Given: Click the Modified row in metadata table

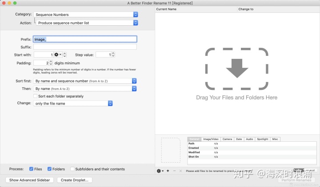Looking at the screenshot, I should [x=252, y=152].
